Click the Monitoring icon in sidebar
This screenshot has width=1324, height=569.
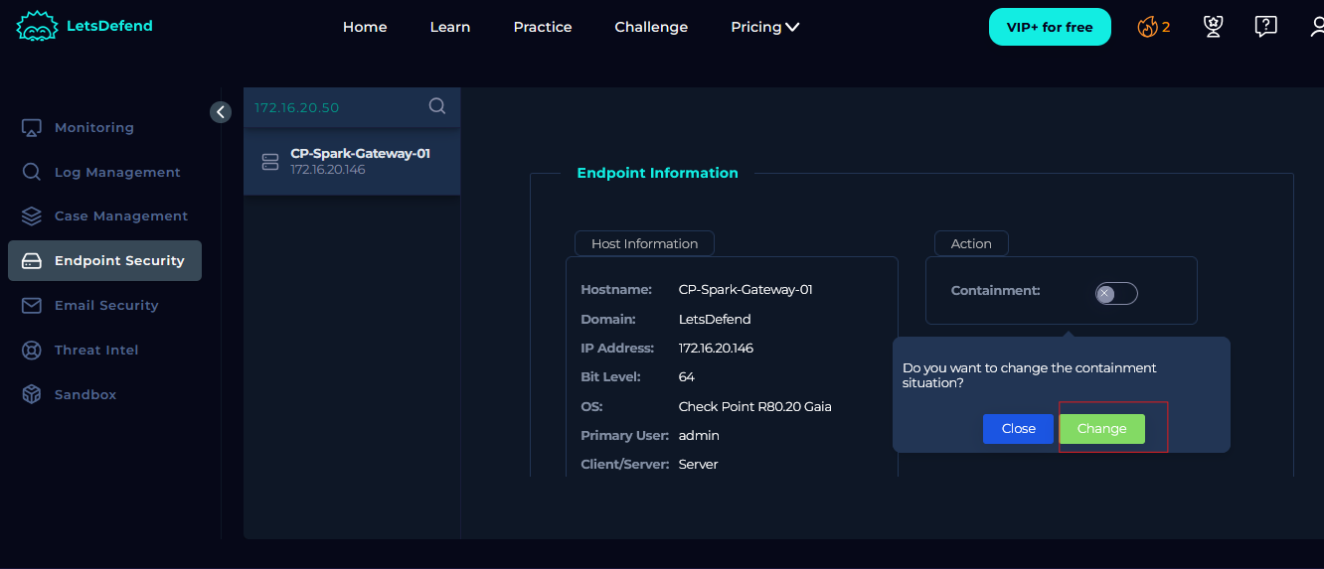[32, 128]
